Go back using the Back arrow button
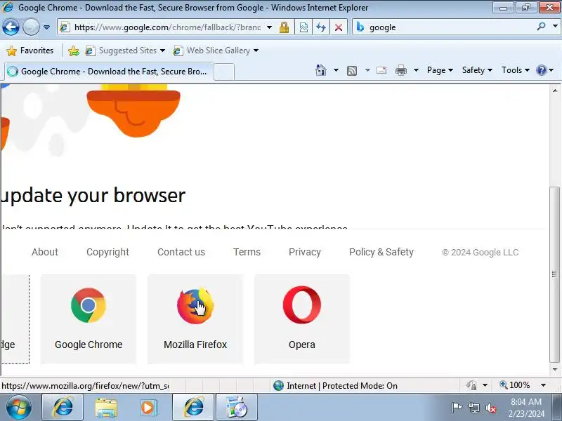 point(11,27)
